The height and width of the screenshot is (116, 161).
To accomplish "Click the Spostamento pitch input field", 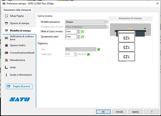I will point(71,37).
